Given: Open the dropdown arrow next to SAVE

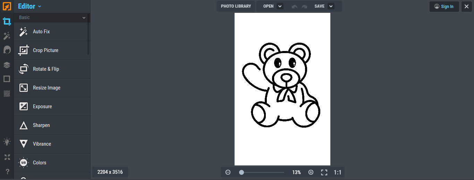Looking at the screenshot, I should 331,6.
